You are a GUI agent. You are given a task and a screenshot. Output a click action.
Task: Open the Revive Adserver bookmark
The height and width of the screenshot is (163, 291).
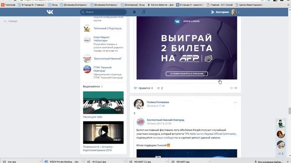click(x=161, y=5)
